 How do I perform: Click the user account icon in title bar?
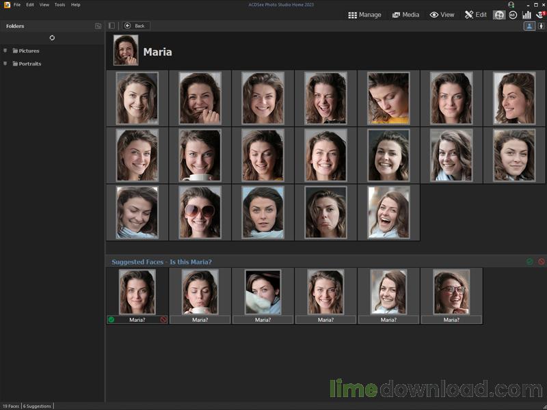[511, 5]
